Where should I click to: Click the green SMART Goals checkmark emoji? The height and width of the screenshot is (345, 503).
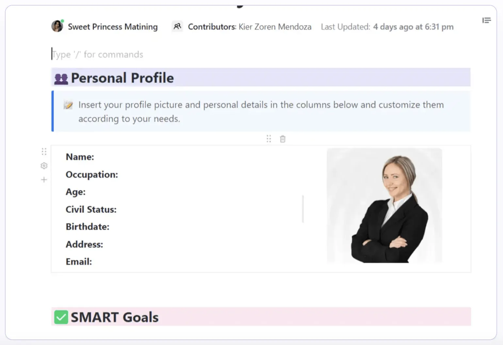coord(61,317)
